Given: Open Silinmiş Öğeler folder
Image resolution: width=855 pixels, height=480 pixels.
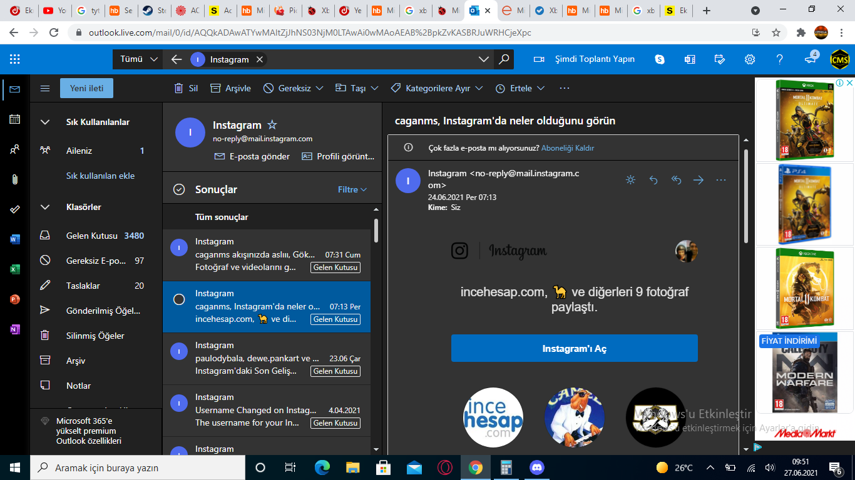Looking at the screenshot, I should coord(96,336).
